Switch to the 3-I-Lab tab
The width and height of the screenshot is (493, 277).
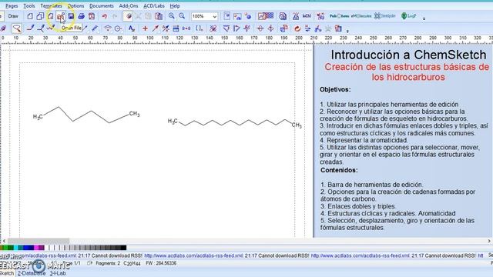(58, 274)
